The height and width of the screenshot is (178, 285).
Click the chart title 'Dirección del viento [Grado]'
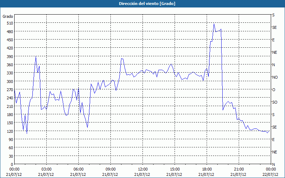(x=147, y=4)
